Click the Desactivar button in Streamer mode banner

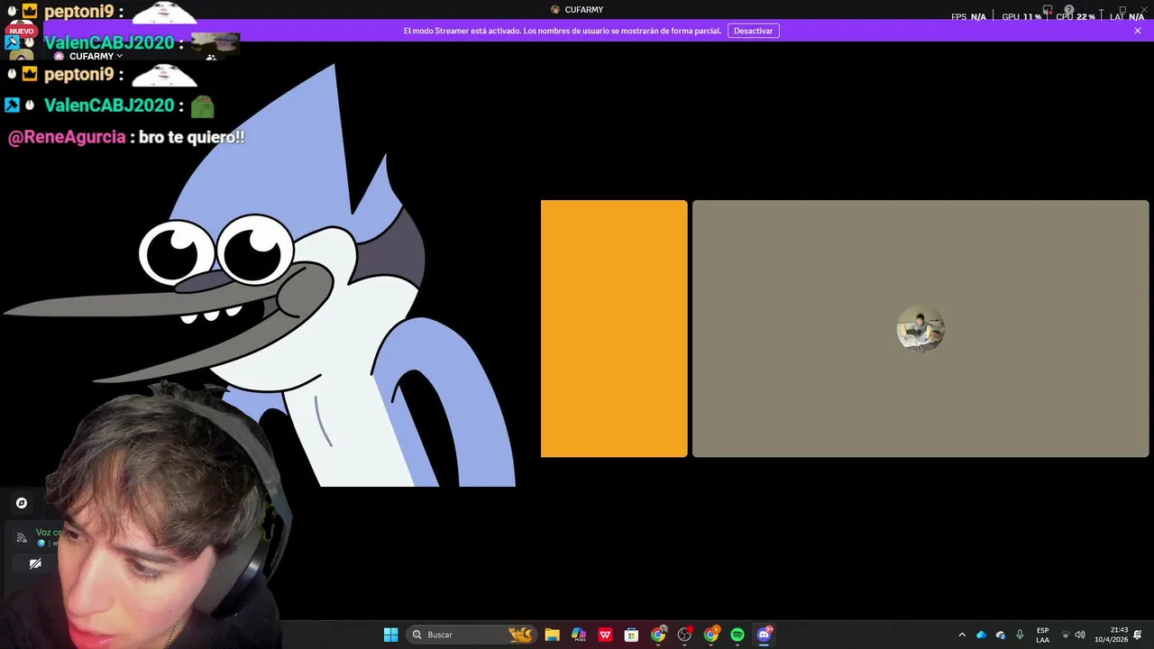[x=753, y=31]
